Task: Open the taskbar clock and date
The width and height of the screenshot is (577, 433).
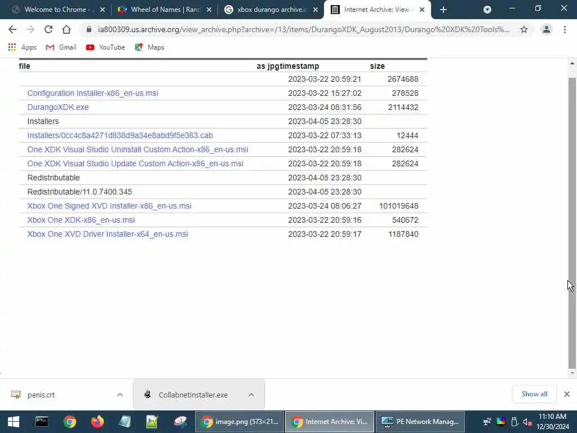Action: click(x=553, y=422)
